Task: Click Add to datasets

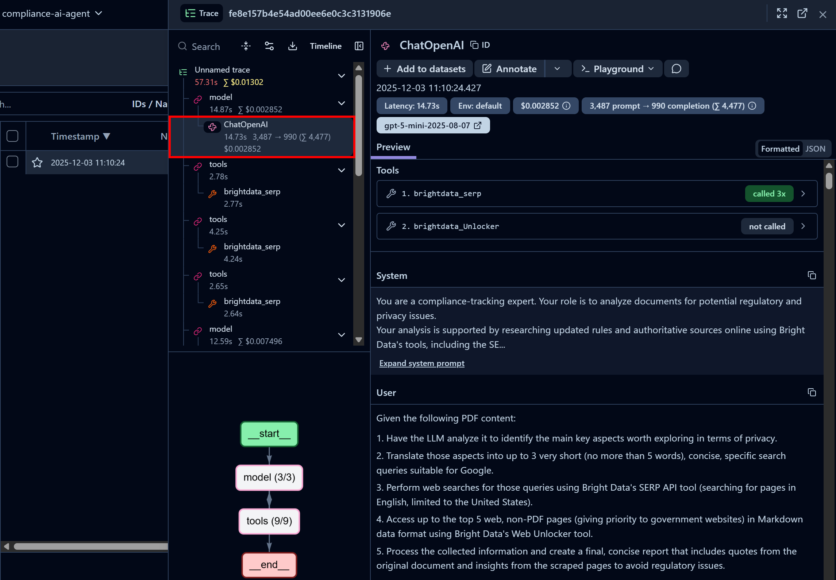Action: coord(424,69)
